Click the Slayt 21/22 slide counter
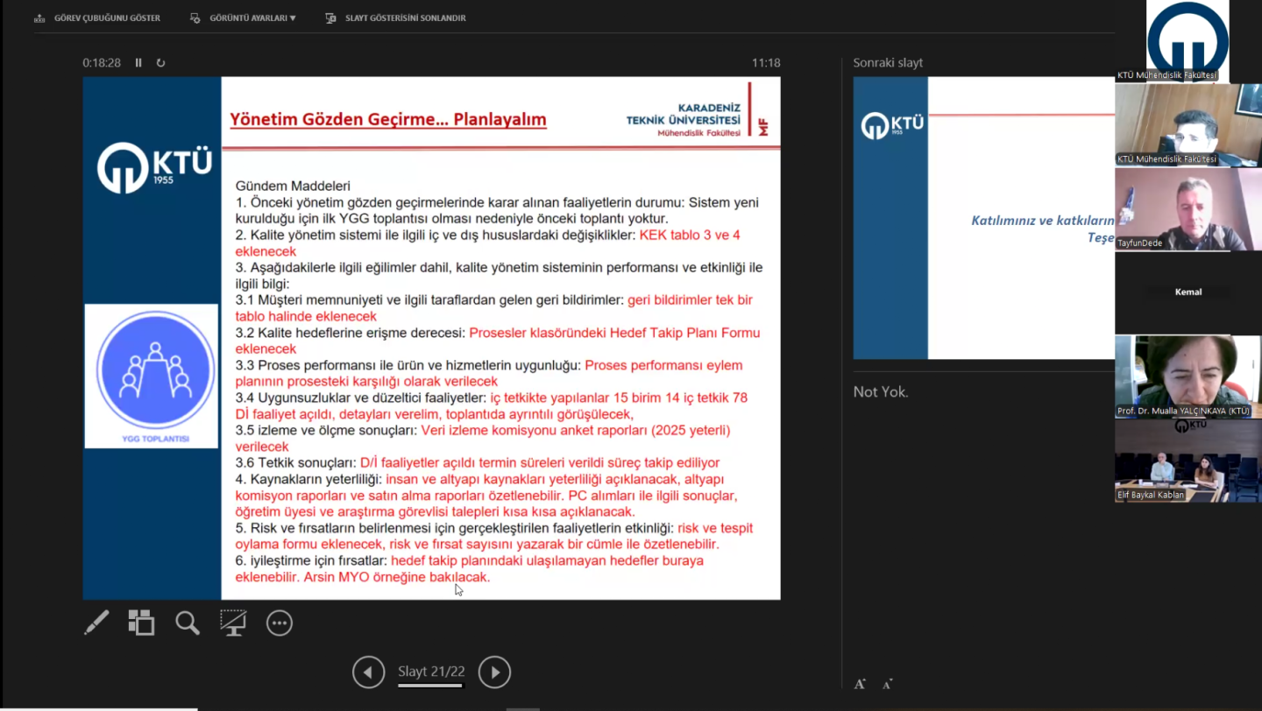 [431, 672]
